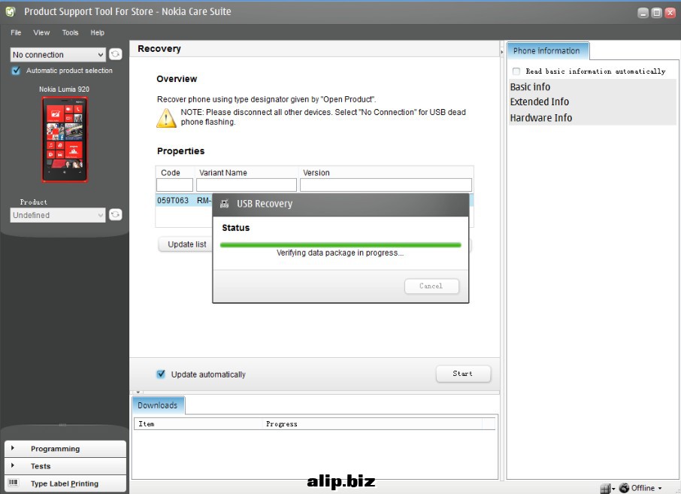Screen dimensions: 681x494
Task: Open Type Label Printing section
Action: point(65,483)
